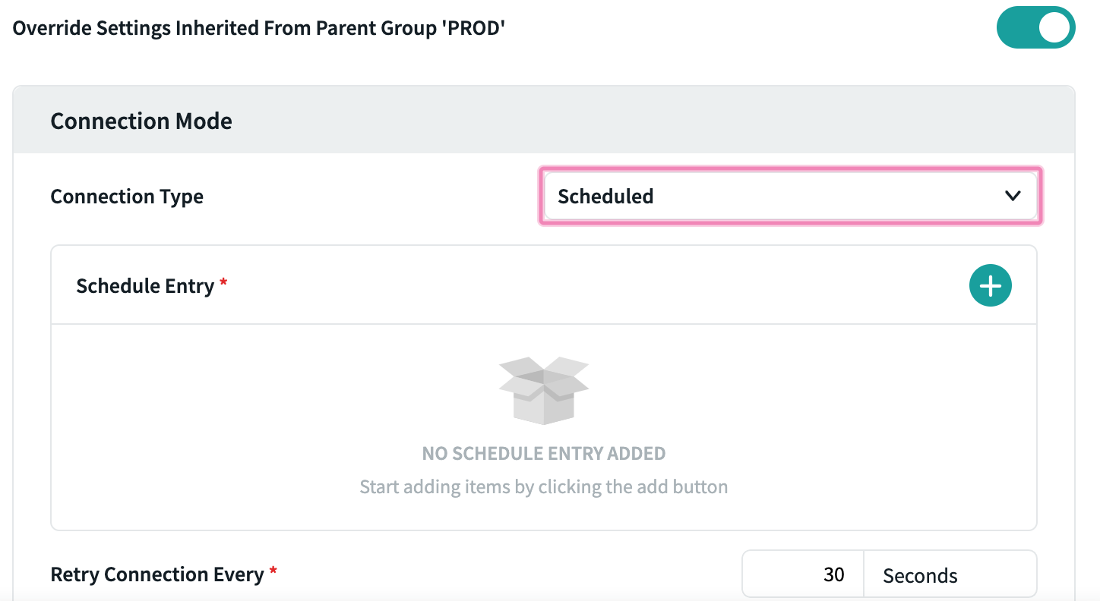
Task: Click the Connection Type label
Action: [127, 197]
